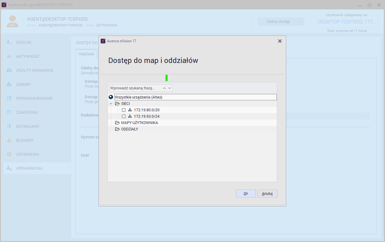385x242 pixels.
Task: Check the 172.19.93.0/24 network checkbox
Action: click(124, 116)
